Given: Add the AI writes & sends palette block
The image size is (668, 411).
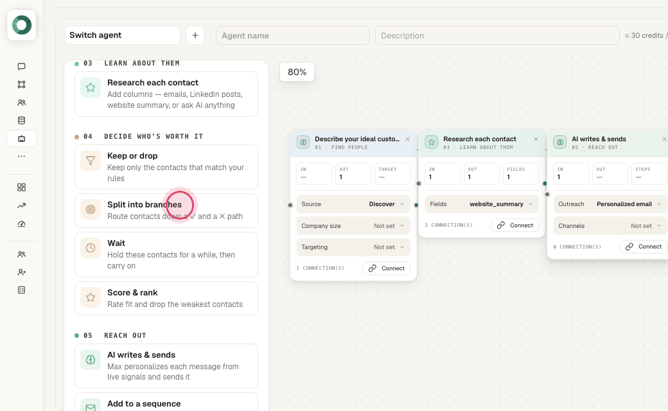Looking at the screenshot, I should (166, 366).
